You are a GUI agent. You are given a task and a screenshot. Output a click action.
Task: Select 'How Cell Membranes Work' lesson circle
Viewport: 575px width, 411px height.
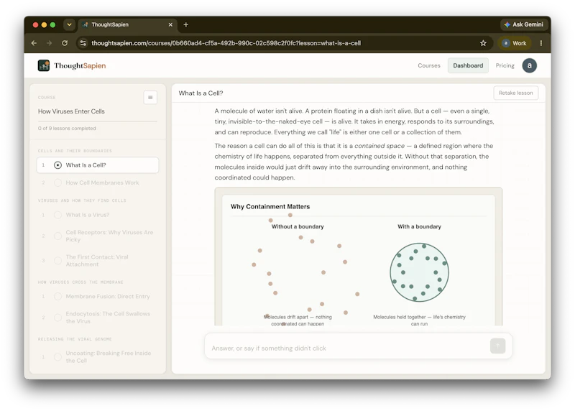click(x=57, y=183)
